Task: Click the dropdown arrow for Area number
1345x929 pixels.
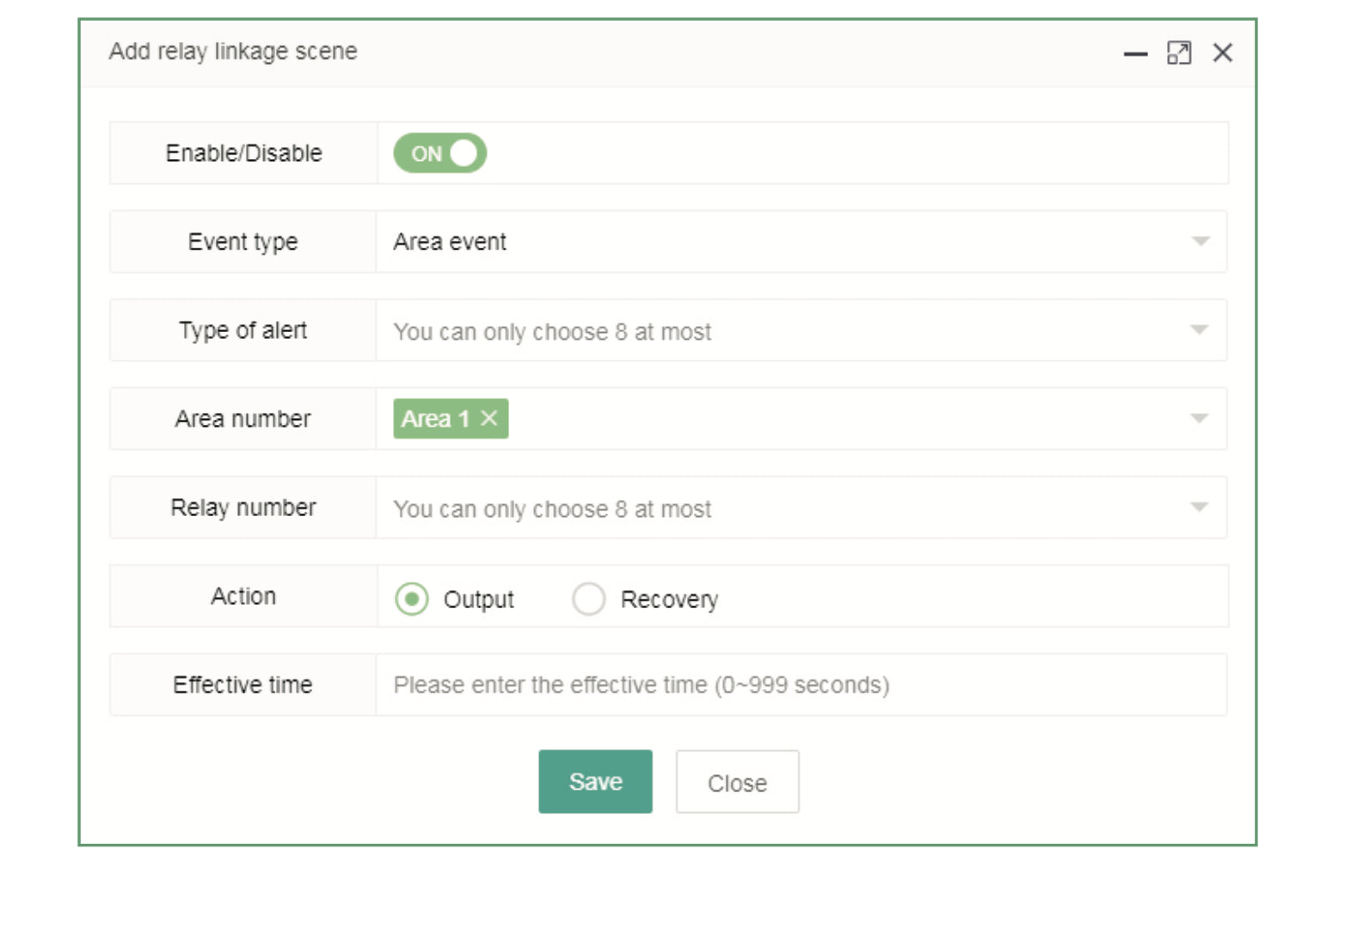Action: click(1201, 419)
